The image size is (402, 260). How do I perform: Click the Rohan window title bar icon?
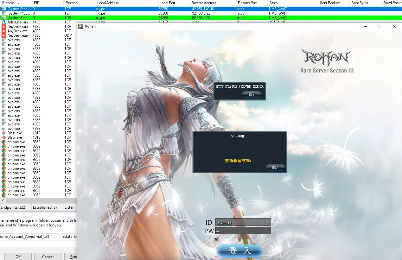click(x=81, y=26)
